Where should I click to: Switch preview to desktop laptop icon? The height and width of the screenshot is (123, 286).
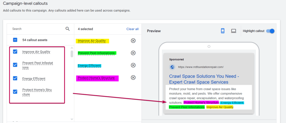pos(233,31)
